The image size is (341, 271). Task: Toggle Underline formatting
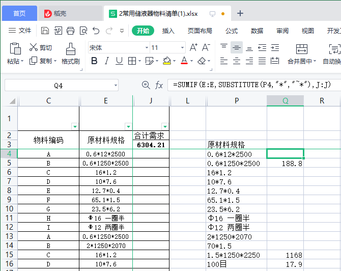pyautogui.click(x=119, y=61)
